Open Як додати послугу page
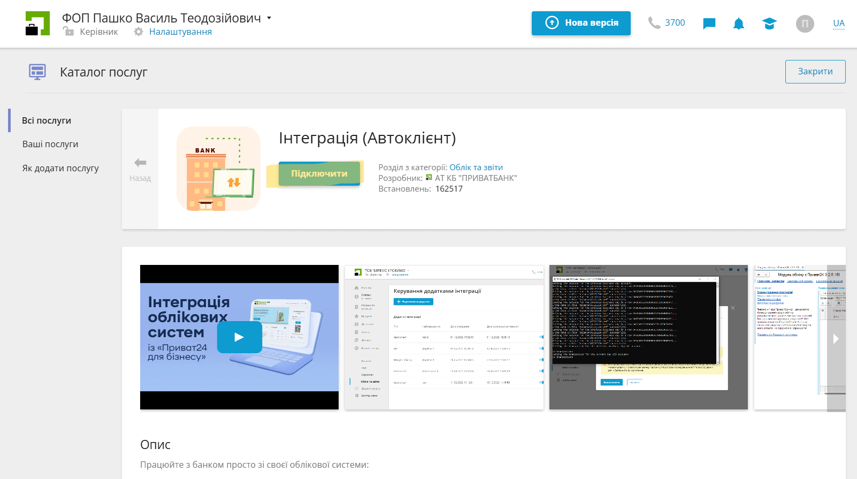Image resolution: width=857 pixels, height=479 pixels. pos(60,168)
